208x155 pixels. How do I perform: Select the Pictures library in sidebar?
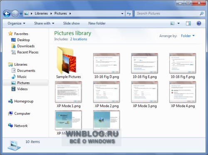tap(23, 83)
